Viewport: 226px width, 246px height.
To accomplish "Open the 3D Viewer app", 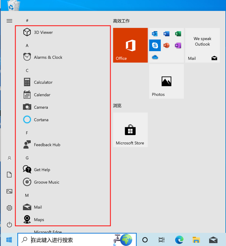I will [x=43, y=33].
